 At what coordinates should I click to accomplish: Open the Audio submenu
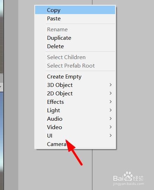coord(75,119)
